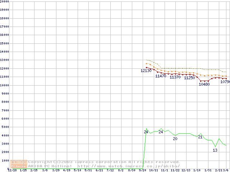Select the 12130 price data label
The image size is (230, 172).
pyautogui.click(x=146, y=71)
